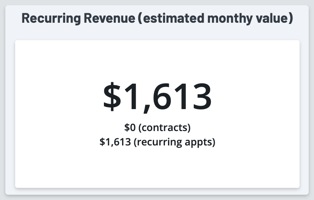Open the $1,613 (recurring appts) breakdown line

pyautogui.click(x=157, y=142)
